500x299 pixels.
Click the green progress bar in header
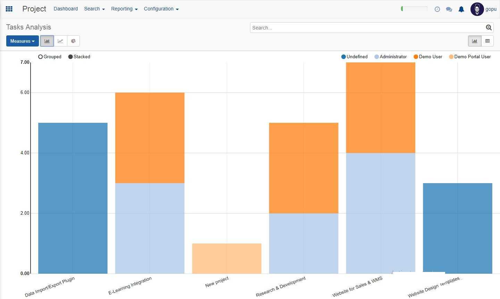pyautogui.click(x=414, y=9)
